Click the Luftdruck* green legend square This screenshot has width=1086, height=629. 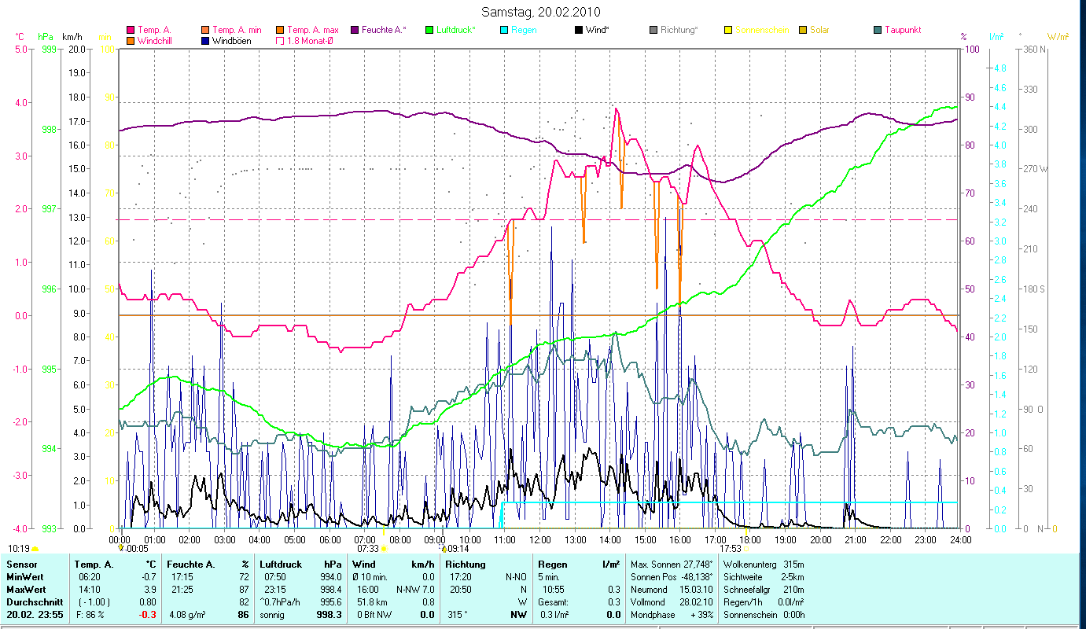coord(429,31)
